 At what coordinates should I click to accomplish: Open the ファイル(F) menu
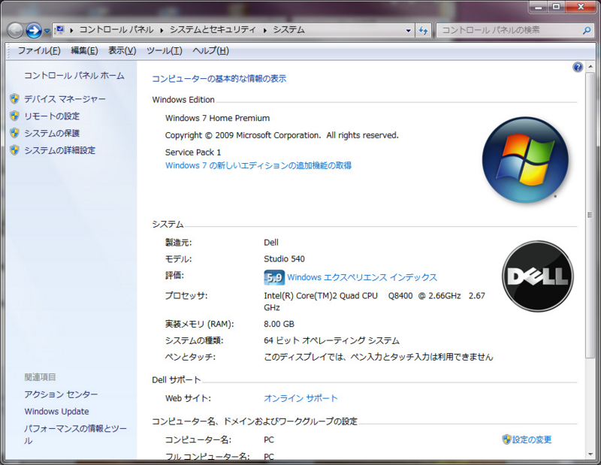[x=39, y=50]
